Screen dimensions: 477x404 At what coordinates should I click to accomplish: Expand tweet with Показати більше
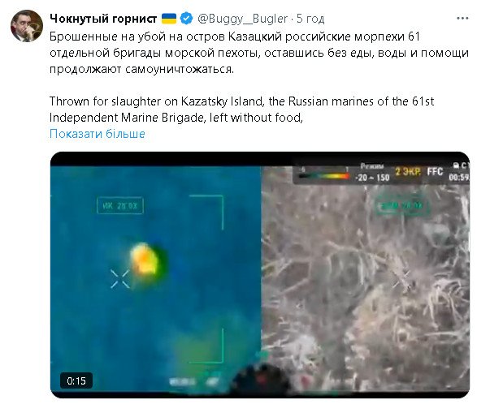click(x=98, y=134)
